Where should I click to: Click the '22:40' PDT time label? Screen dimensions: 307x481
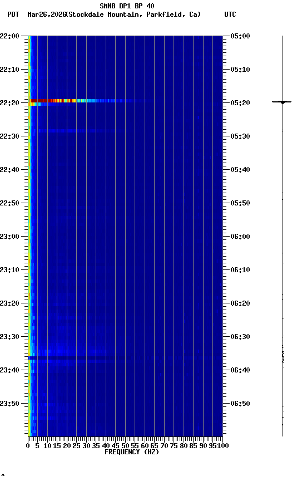[x=9, y=170]
